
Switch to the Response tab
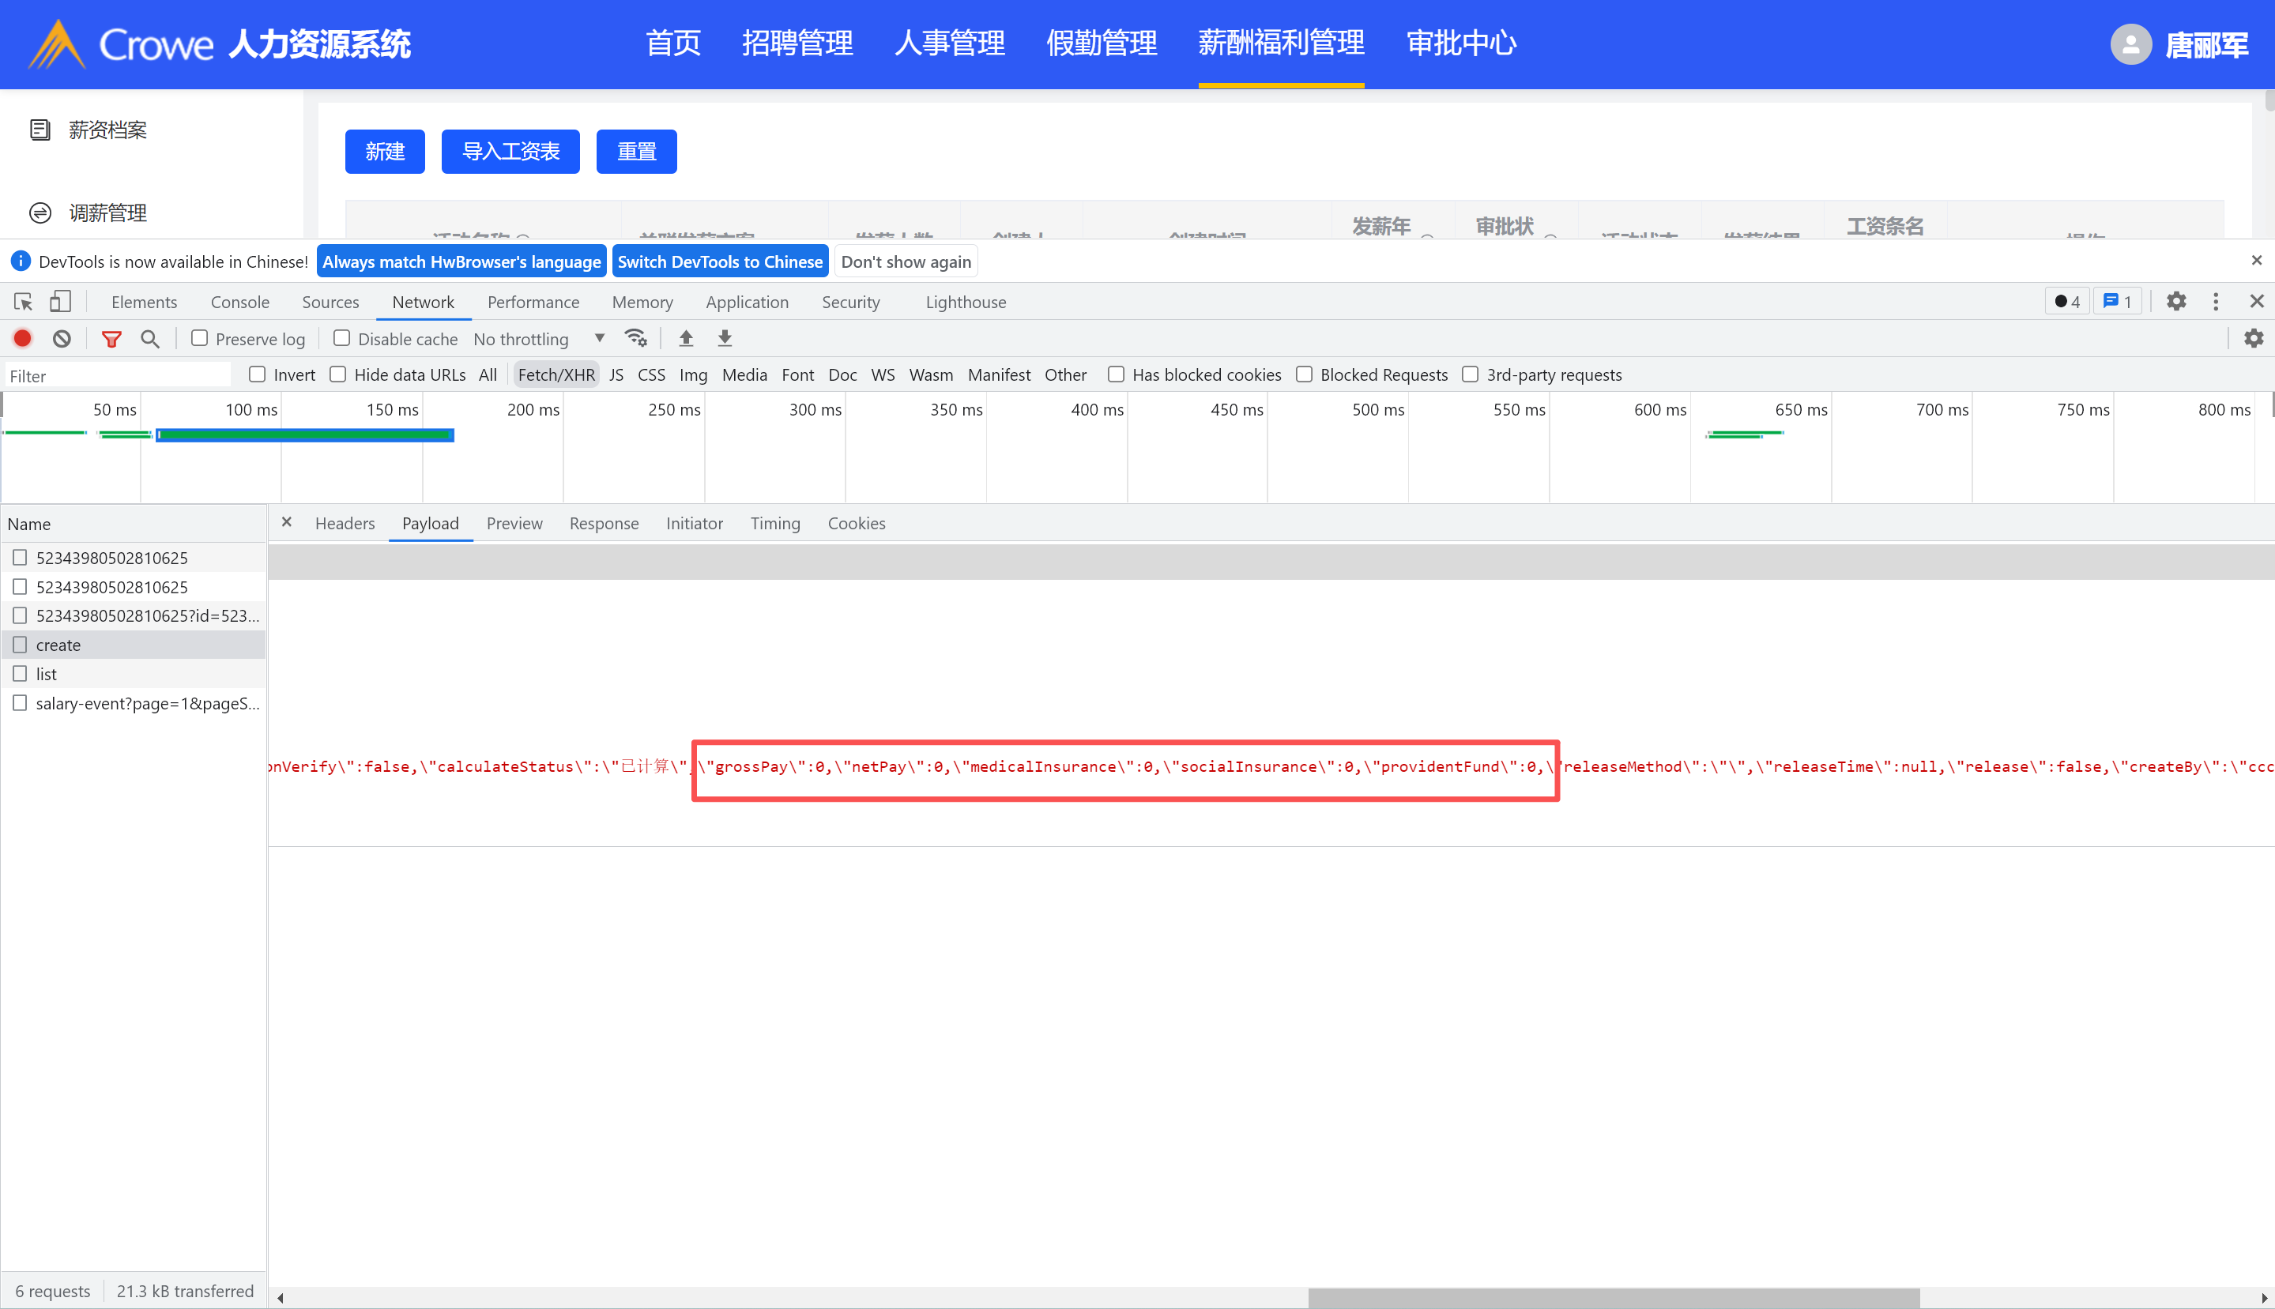[604, 523]
